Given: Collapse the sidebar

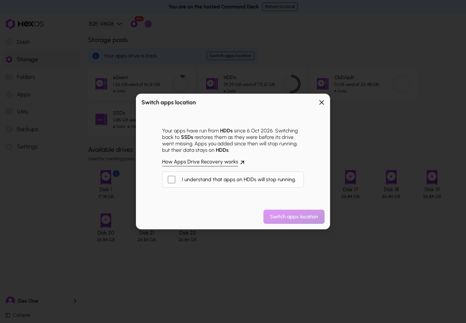Looking at the screenshot, I should click(x=18, y=315).
